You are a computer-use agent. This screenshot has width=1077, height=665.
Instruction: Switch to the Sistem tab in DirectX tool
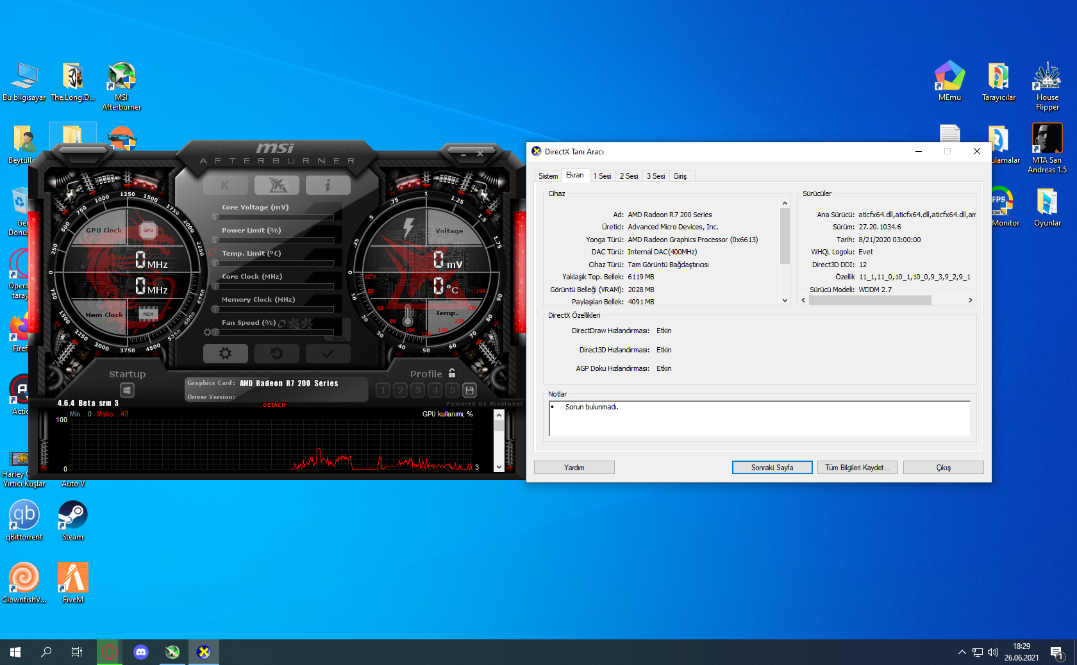(x=548, y=176)
